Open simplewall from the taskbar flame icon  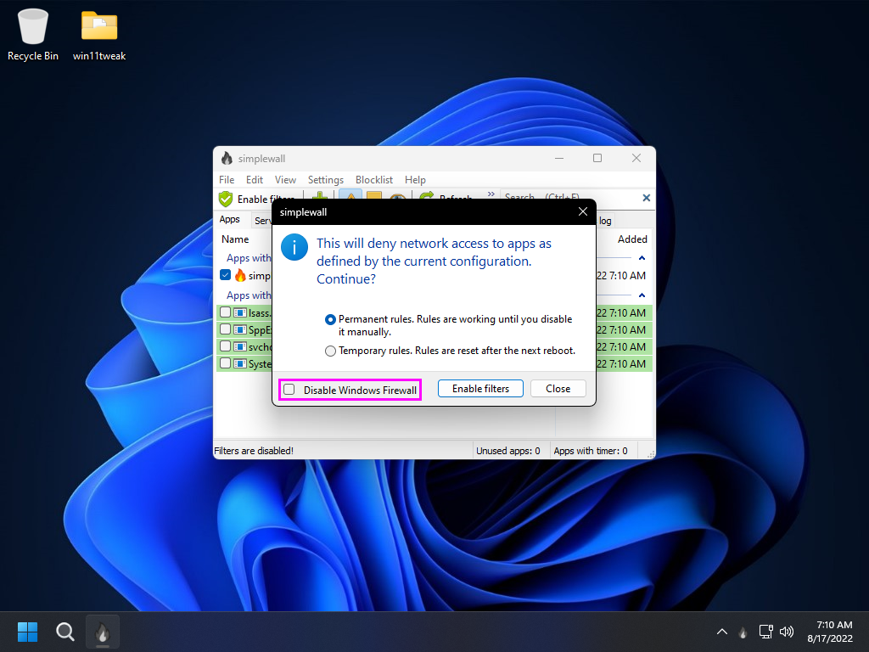pyautogui.click(x=103, y=632)
